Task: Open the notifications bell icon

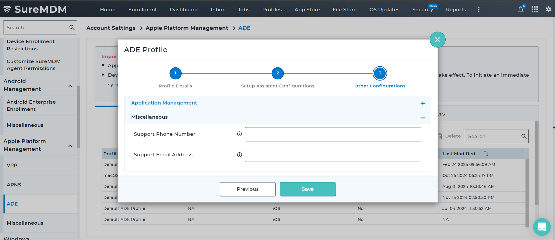Action: pos(521,10)
